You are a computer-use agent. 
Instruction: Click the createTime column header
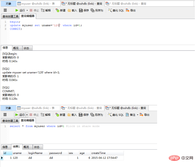pos(107,153)
